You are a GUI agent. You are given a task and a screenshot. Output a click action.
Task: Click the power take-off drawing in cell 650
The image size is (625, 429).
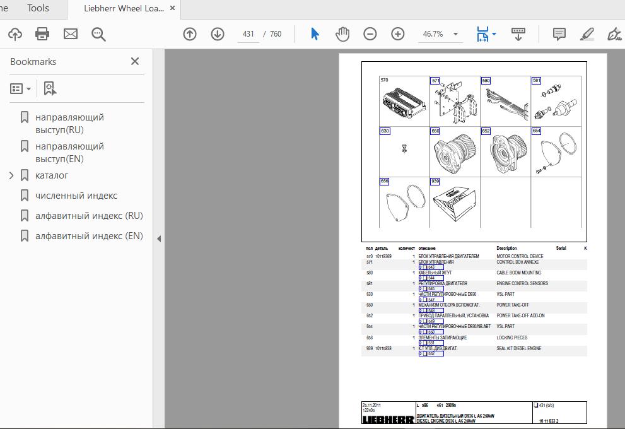(455, 153)
